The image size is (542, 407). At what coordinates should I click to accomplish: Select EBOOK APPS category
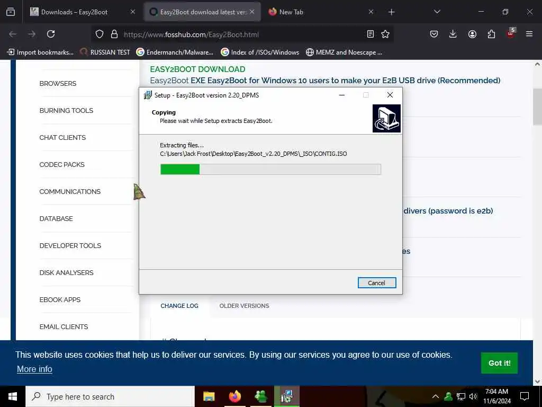[60, 299]
